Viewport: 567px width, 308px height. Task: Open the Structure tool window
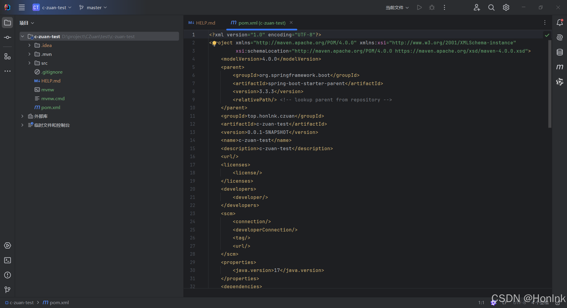[7, 56]
